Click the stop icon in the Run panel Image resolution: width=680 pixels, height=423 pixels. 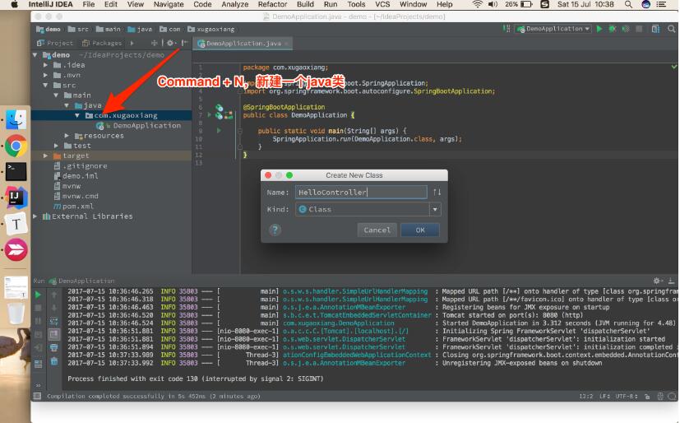coord(38,307)
